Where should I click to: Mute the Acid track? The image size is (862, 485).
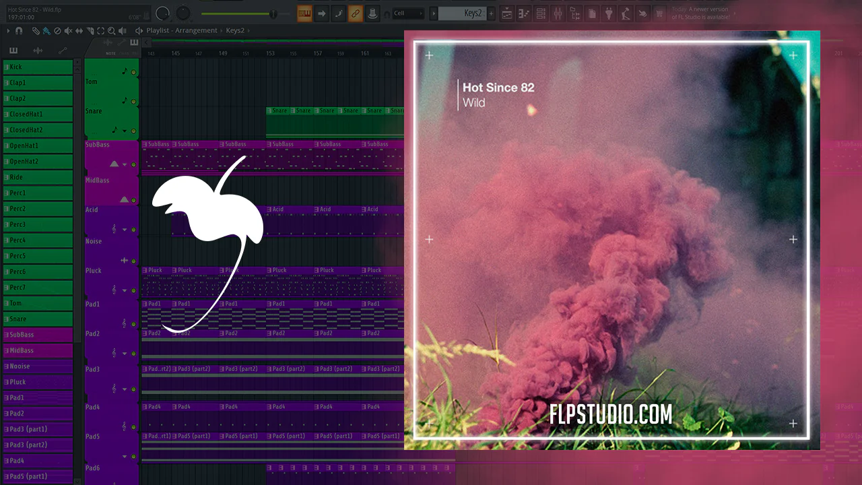[x=133, y=230]
